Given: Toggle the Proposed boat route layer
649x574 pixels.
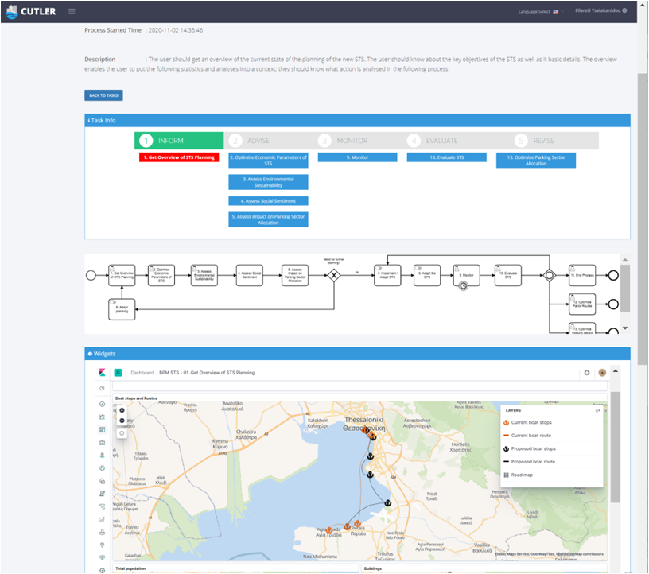Looking at the screenshot, I should point(532,461).
